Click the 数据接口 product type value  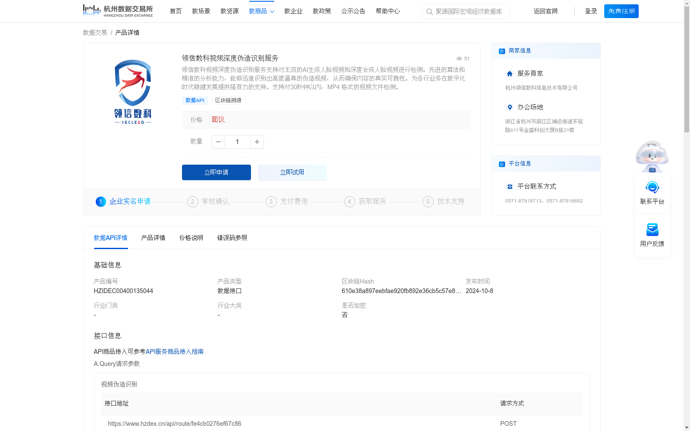click(229, 291)
